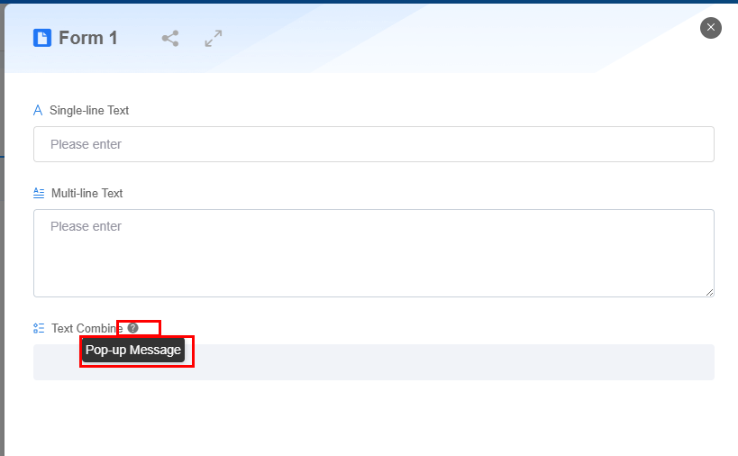Expand the form to full screen
The height and width of the screenshot is (456, 738).
(x=214, y=38)
